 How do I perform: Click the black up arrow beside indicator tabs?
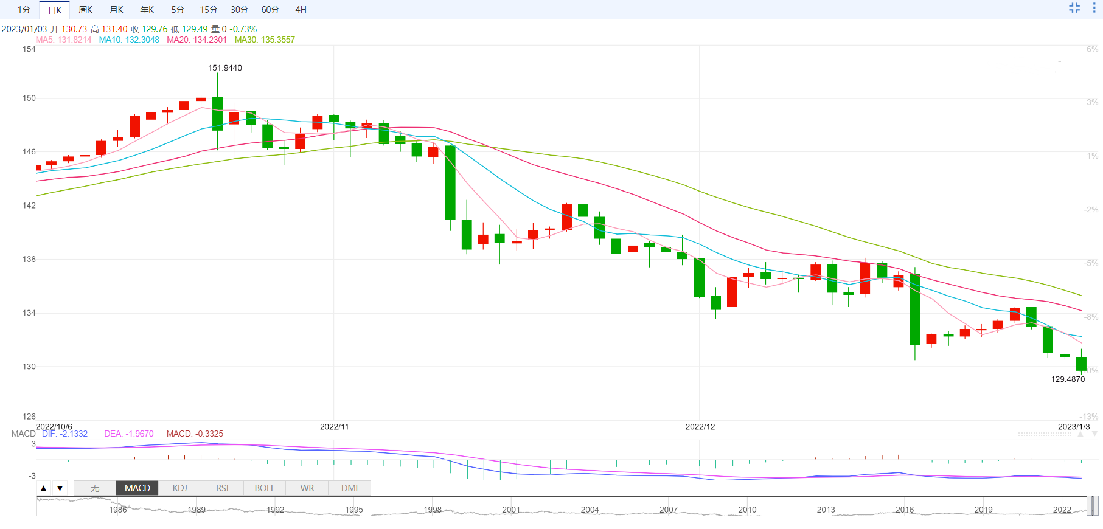coord(43,488)
